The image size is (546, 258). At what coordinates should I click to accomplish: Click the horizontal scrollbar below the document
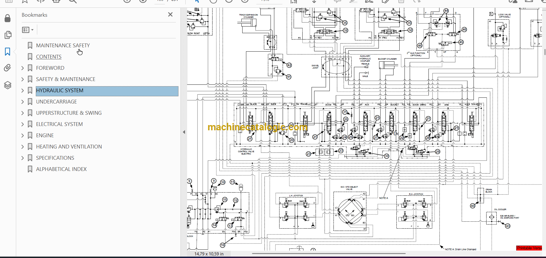[x=329, y=254]
